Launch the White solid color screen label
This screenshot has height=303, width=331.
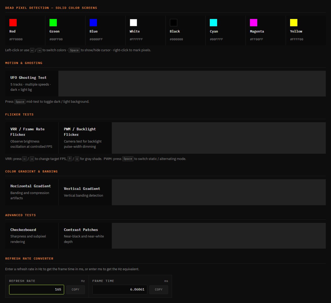coord(135,31)
